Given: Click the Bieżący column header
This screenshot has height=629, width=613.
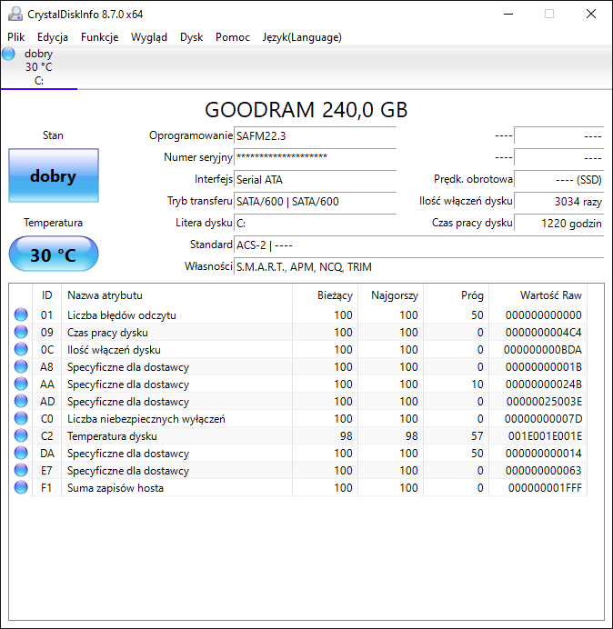Looking at the screenshot, I should (326, 295).
